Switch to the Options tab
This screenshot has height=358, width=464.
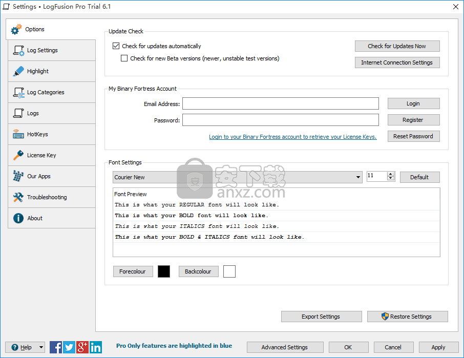pos(51,29)
